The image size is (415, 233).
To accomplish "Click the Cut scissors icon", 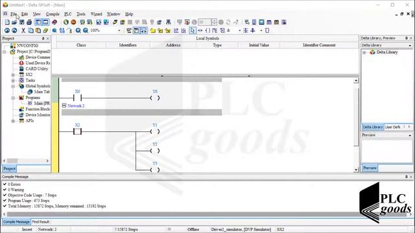I will [23, 30].
